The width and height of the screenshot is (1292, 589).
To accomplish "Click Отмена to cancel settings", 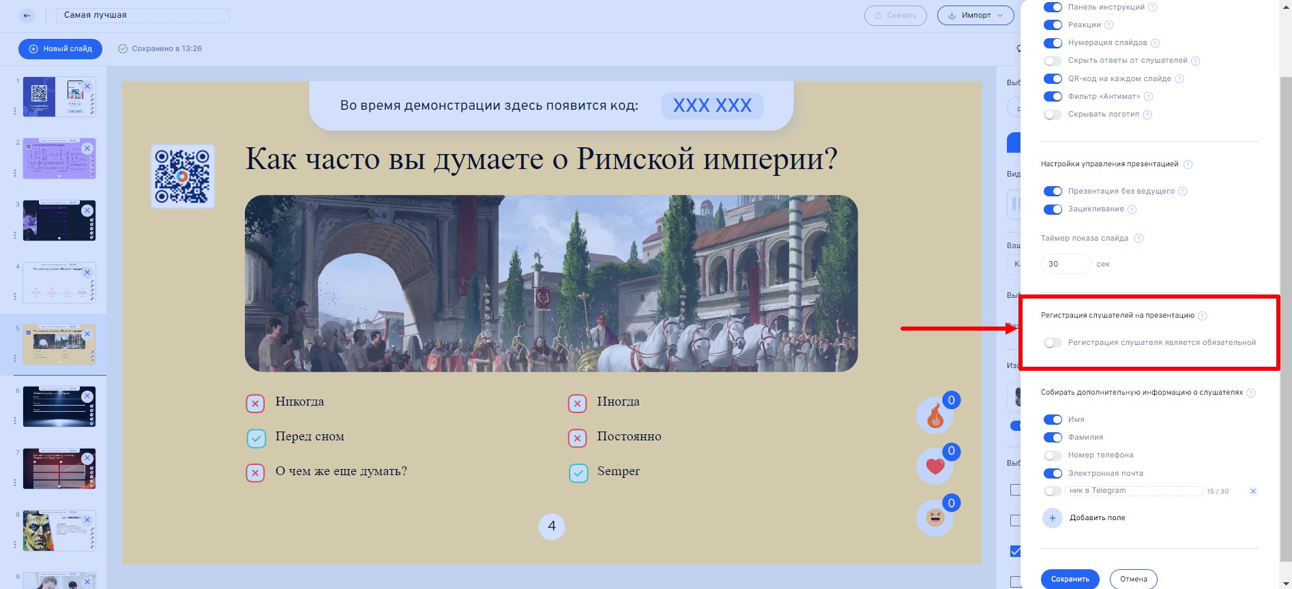I will coord(1133,579).
